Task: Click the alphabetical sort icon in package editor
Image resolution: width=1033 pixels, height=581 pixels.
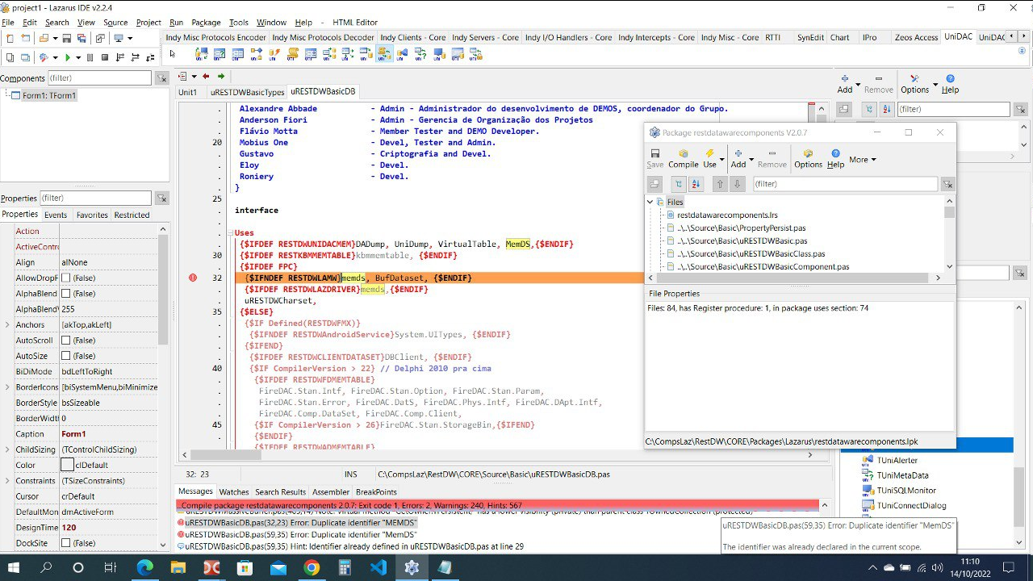Action: pyautogui.click(x=696, y=184)
